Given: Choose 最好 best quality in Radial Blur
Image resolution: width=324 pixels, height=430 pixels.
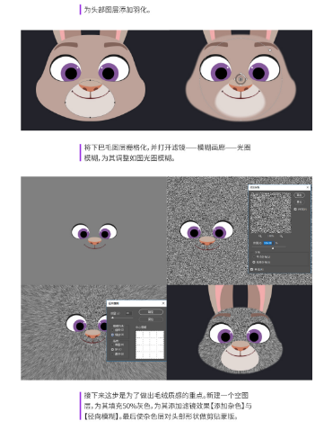Looking at the screenshot, I should (x=112, y=354).
